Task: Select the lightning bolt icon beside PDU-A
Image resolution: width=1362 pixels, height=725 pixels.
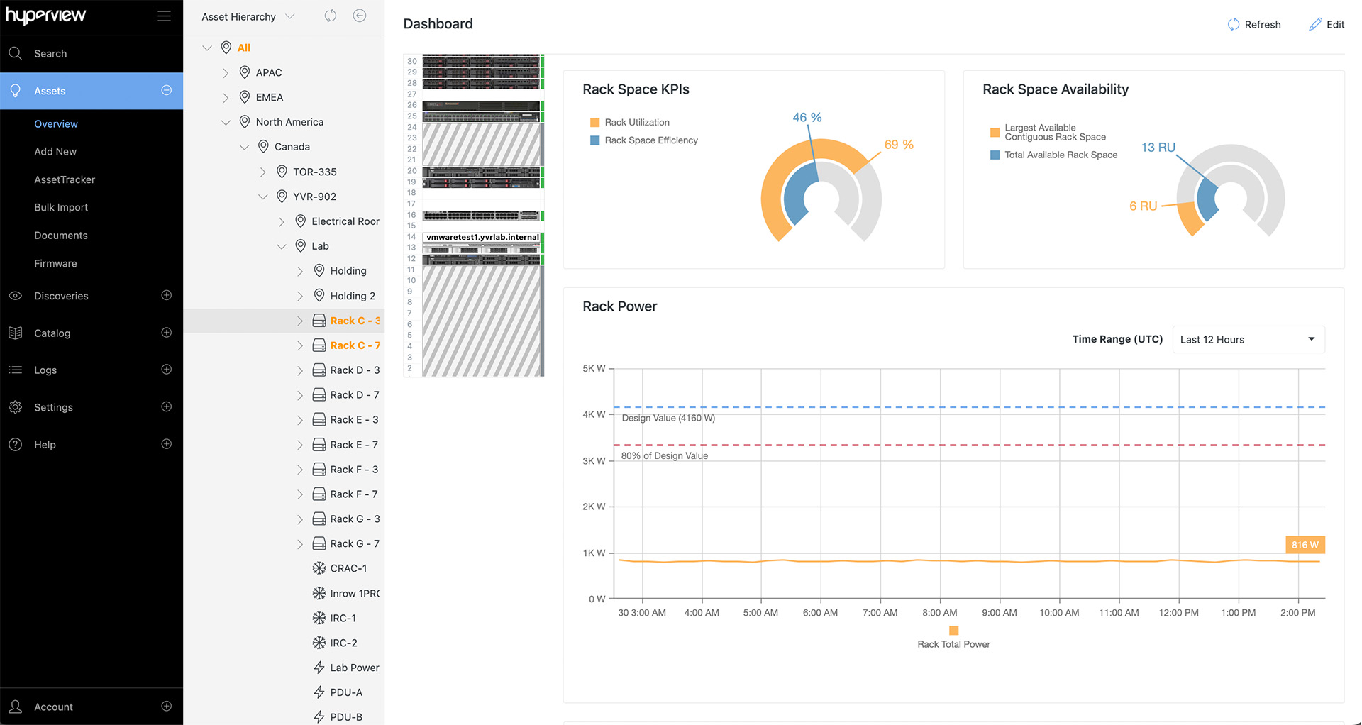Action: 319,692
